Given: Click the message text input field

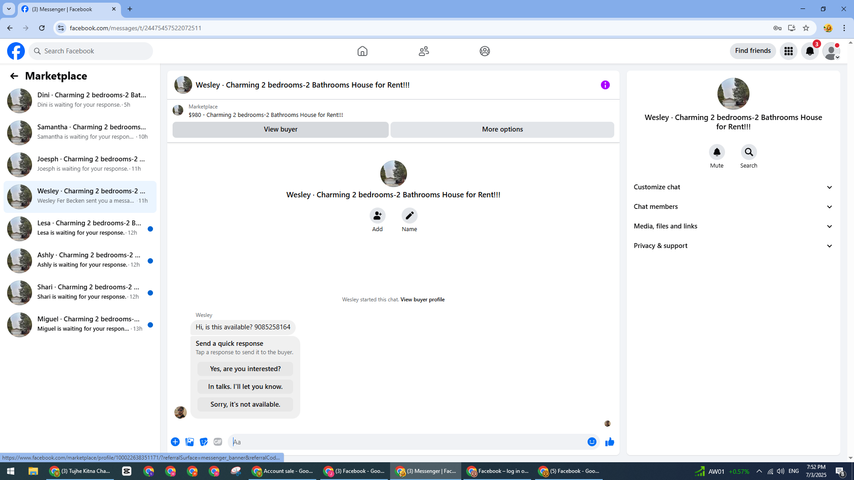Looking at the screenshot, I should [400, 442].
